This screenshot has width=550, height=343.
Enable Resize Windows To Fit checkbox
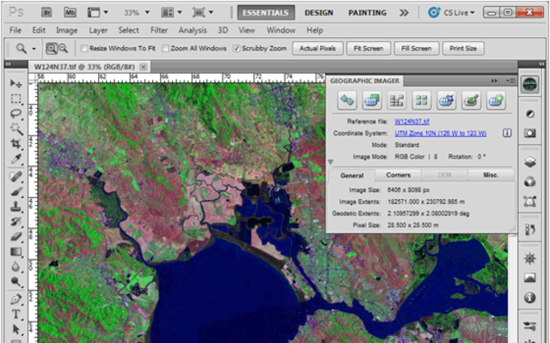(84, 48)
